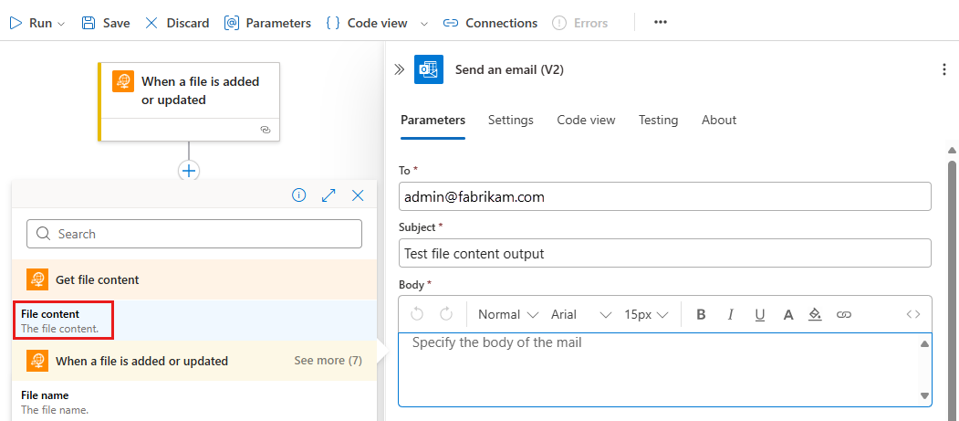This screenshot has width=959, height=421.
Task: Click See more (7) link
Action: [x=328, y=361]
